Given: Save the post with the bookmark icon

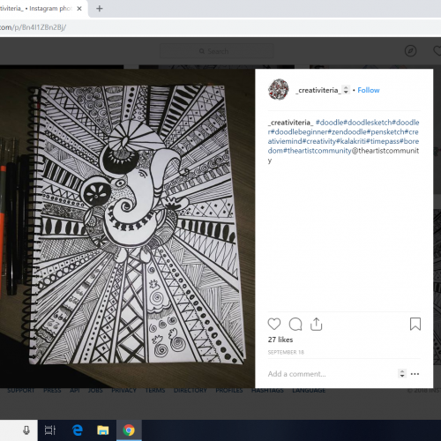Looking at the screenshot, I should 415,324.
